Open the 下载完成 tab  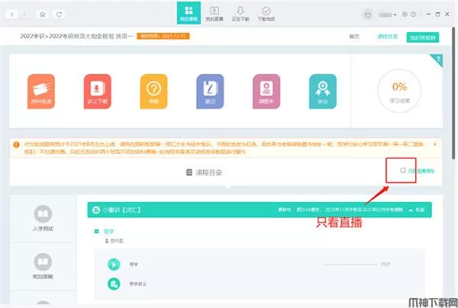click(x=266, y=14)
